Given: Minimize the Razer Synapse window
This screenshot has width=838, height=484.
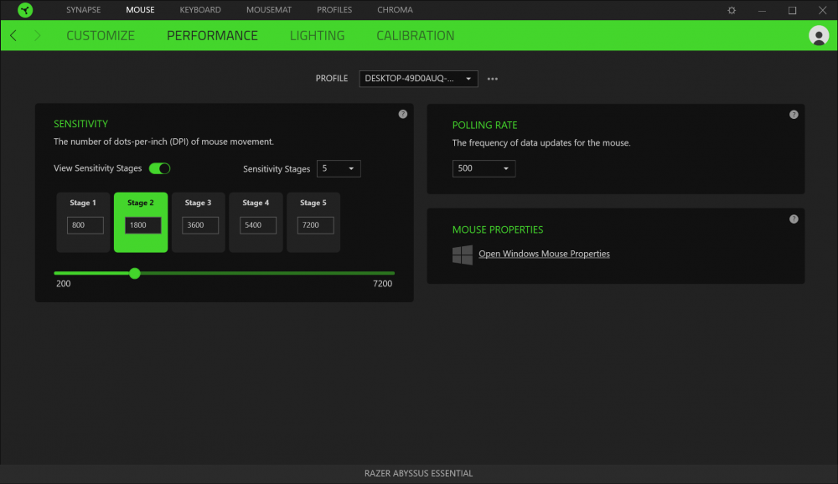Looking at the screenshot, I should [x=762, y=10].
